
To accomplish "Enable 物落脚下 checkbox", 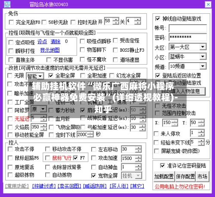I will pos(82,50).
